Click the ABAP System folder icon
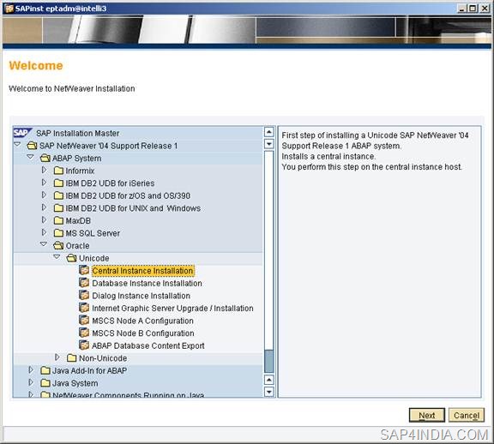 45,158
